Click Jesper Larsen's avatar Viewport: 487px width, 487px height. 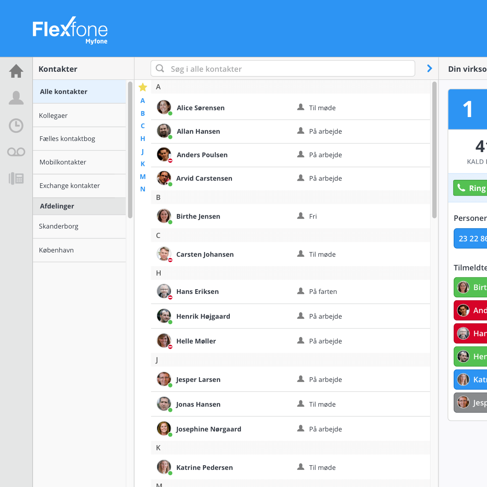tap(164, 379)
